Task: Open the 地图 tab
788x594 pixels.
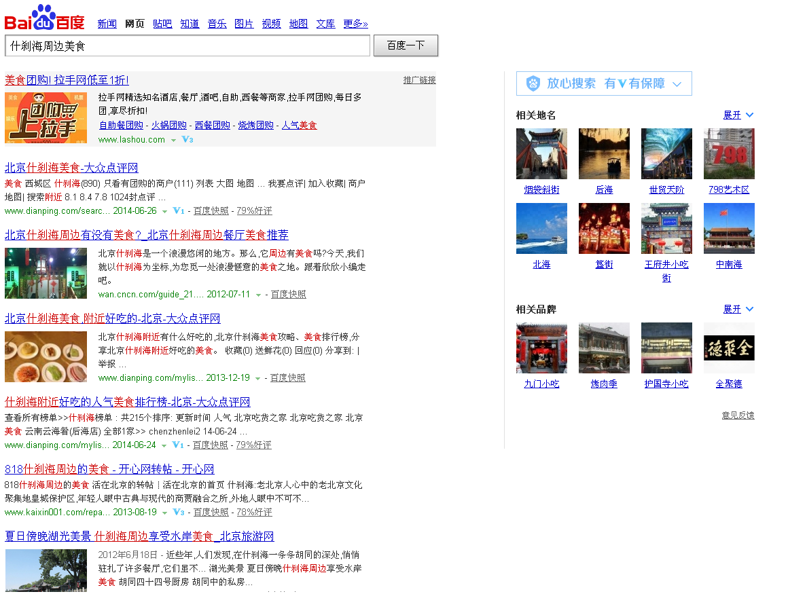Action: pos(298,24)
